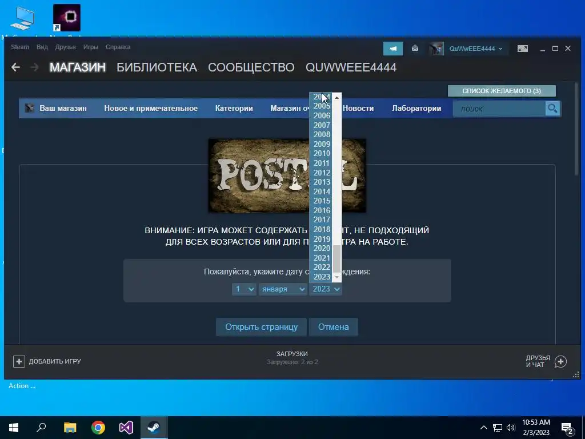Open Windows taskbar search

[x=41, y=428]
